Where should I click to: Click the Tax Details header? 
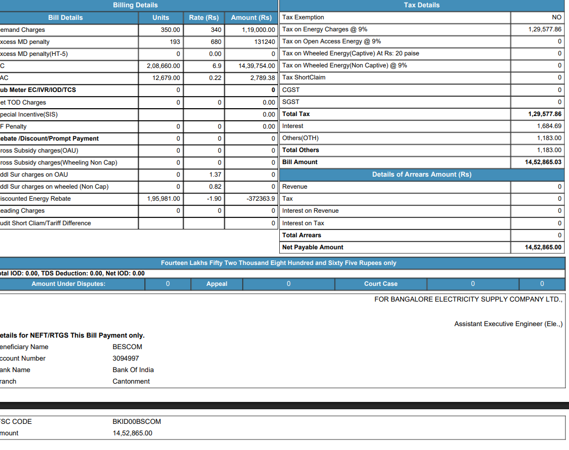click(x=422, y=5)
